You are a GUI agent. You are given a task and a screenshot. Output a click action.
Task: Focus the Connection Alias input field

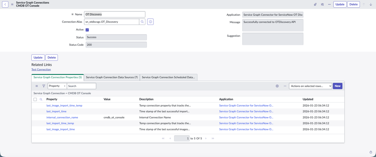click(112, 22)
